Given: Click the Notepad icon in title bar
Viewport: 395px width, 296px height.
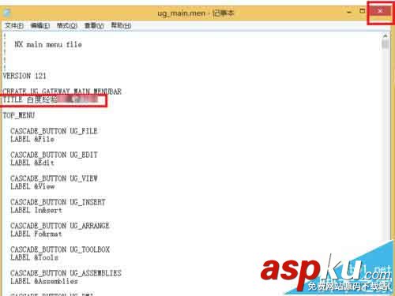Looking at the screenshot, I should pyautogui.click(x=7, y=13).
